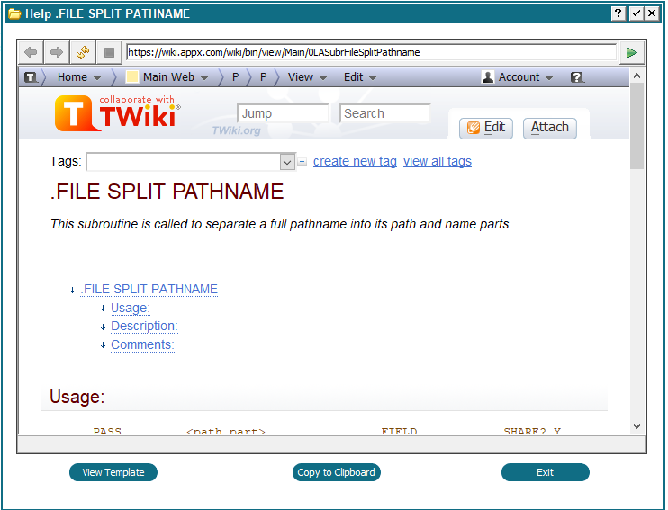Open the Home dropdown menu
Image resolution: width=668 pixels, height=510 pixels.
pos(79,77)
